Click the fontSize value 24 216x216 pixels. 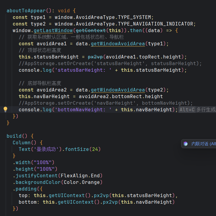95,149
